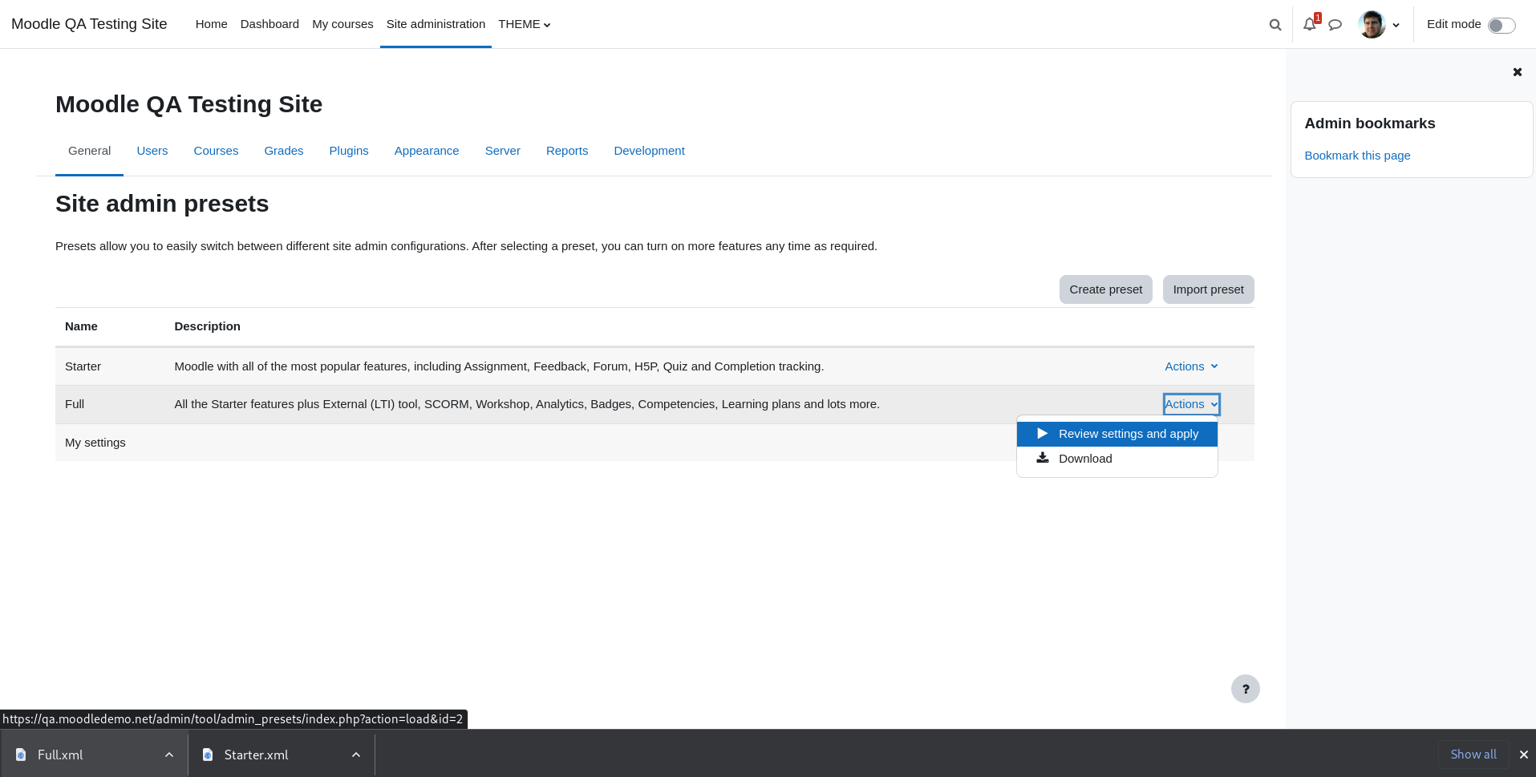Image resolution: width=1536 pixels, height=777 pixels.
Task: Click Show all downloads
Action: coord(1473,755)
